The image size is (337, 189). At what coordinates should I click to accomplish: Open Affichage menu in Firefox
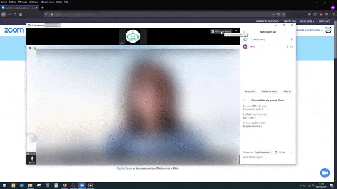tap(22, 2)
